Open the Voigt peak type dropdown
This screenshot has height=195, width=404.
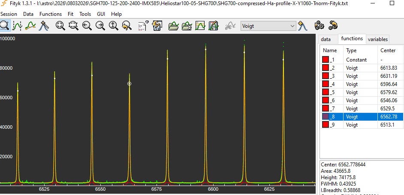(268, 26)
